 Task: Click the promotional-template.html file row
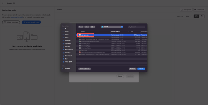112,41
